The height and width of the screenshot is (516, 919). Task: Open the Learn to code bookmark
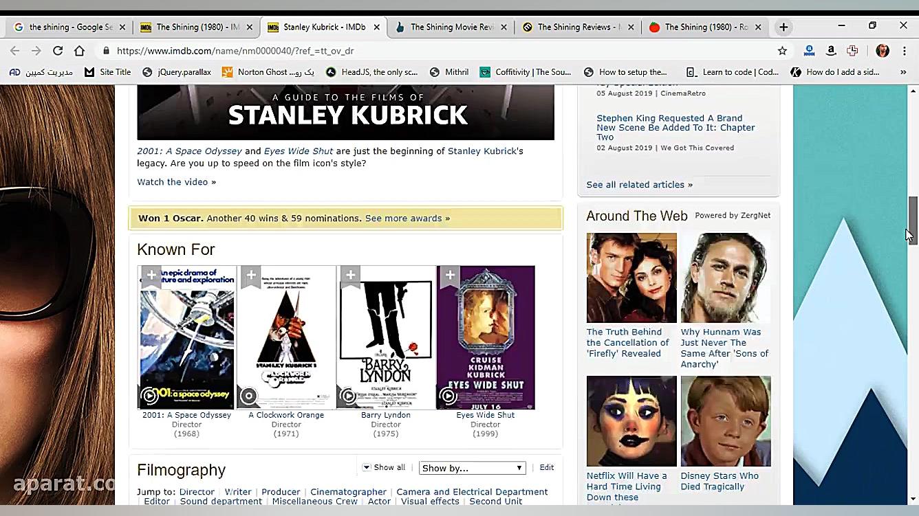pos(733,72)
